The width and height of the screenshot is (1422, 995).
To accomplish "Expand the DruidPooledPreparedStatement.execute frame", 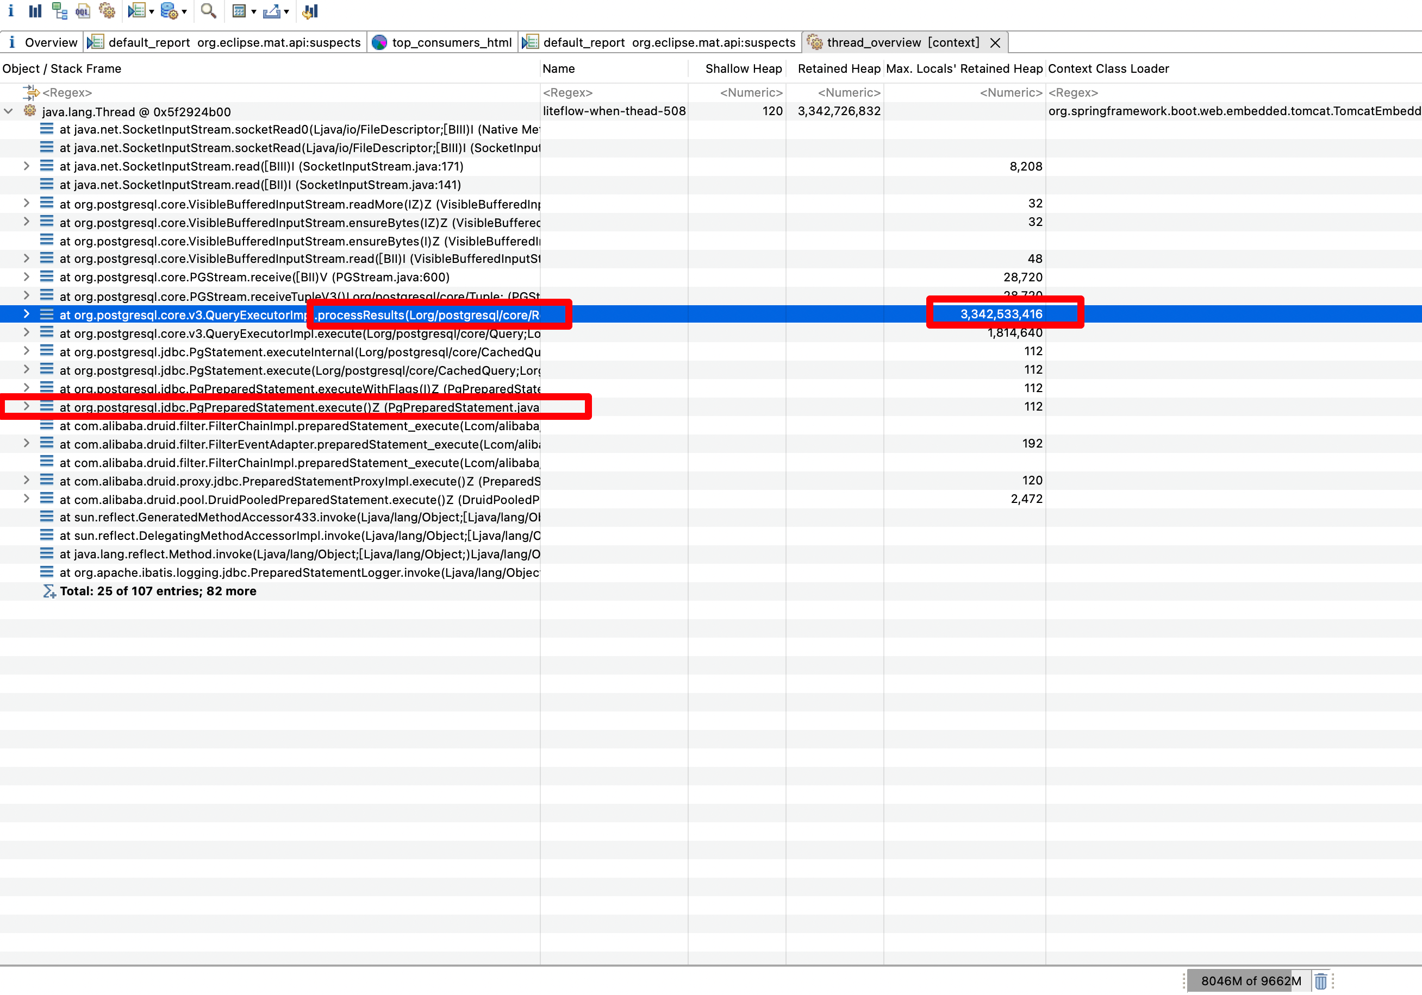I will pyautogui.click(x=26, y=499).
